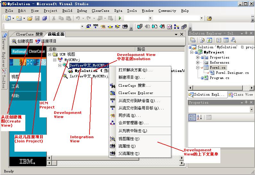
Task: Click the View Code icon in Solution Explorer
Action: (219, 40)
